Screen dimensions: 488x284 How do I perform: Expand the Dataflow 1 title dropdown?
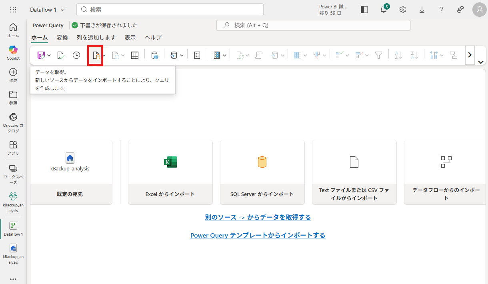pos(62,10)
